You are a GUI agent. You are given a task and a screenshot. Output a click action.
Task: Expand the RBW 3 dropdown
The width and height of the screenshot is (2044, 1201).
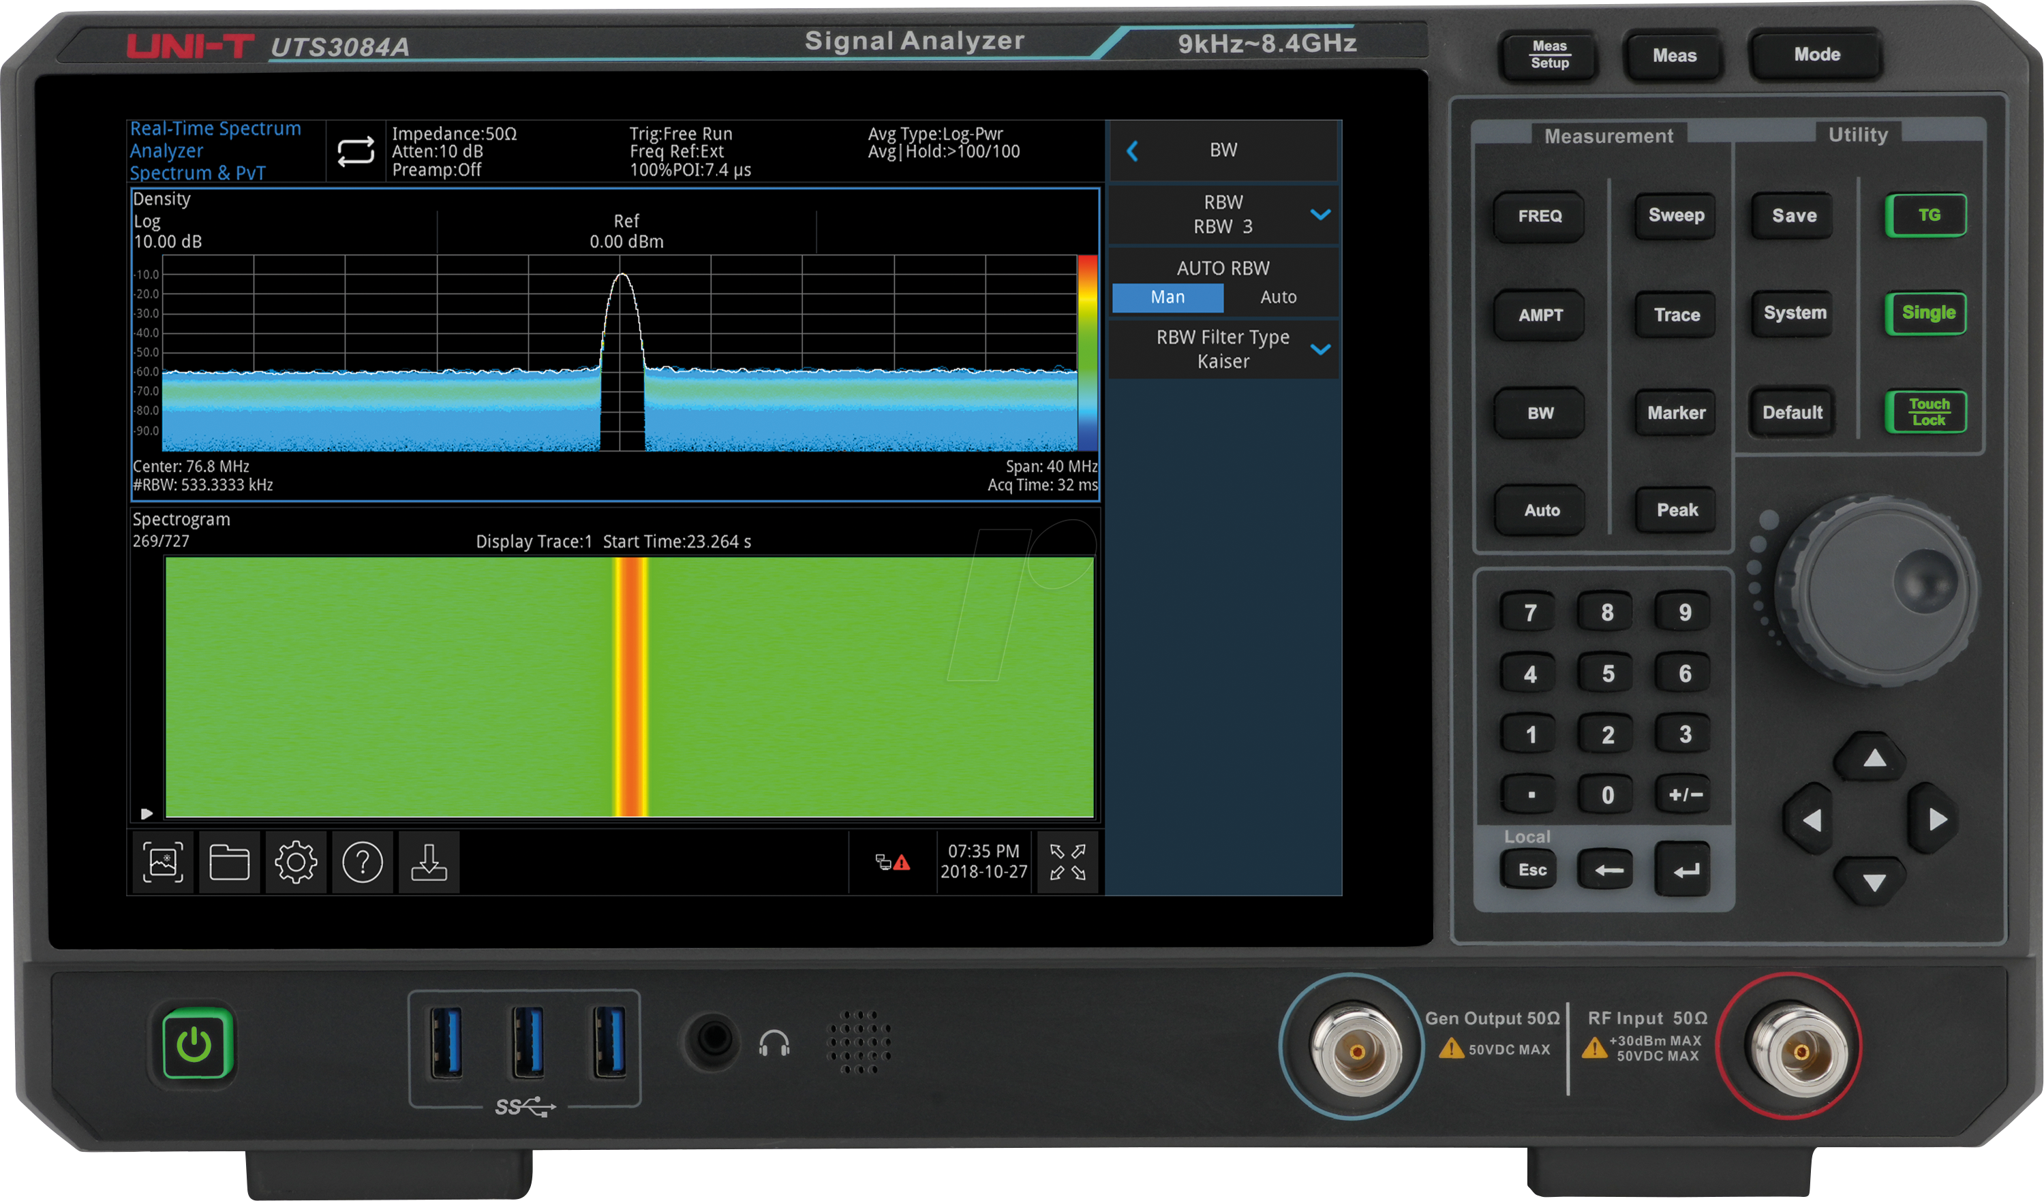click(1320, 215)
